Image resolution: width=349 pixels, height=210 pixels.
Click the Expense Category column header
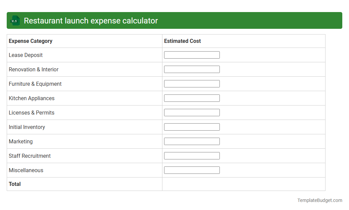30,41
